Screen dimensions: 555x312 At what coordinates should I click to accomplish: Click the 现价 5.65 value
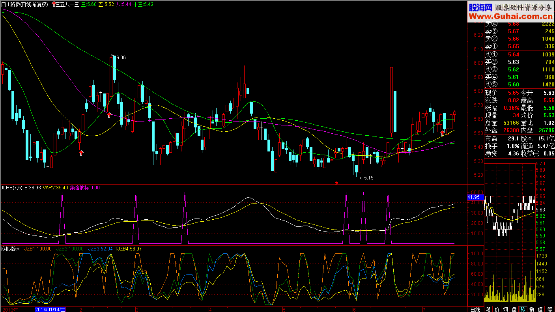click(514, 93)
